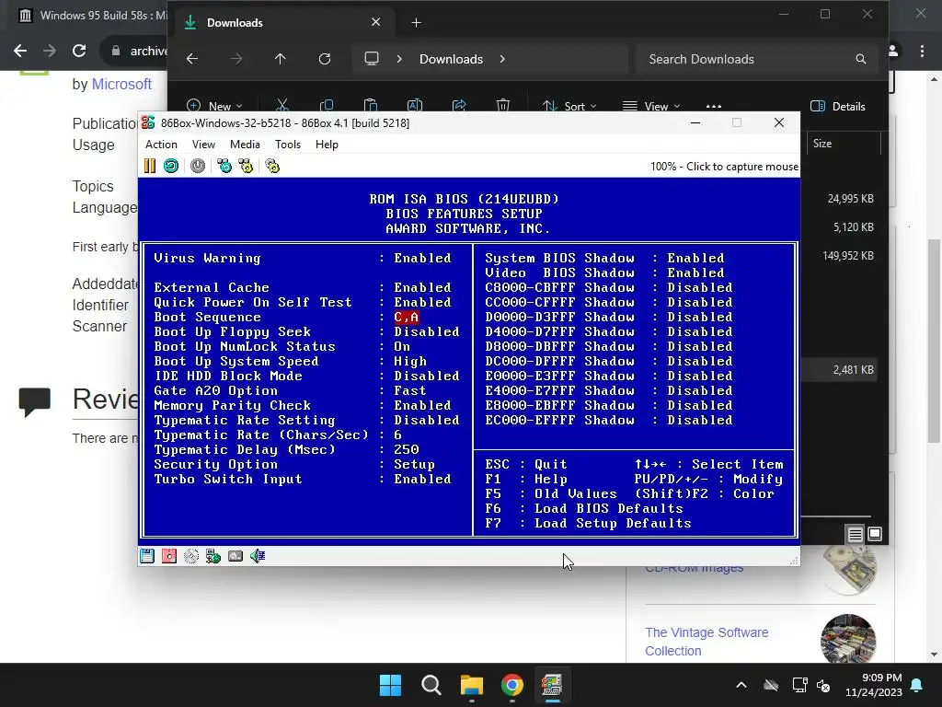Screen dimensions: 942x707
Task: Open the View dropdown in Downloads toolbar
Action: tap(652, 107)
